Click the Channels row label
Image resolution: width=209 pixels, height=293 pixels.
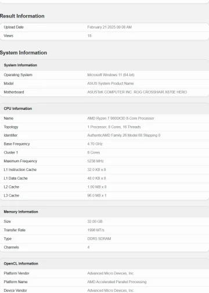11,247
